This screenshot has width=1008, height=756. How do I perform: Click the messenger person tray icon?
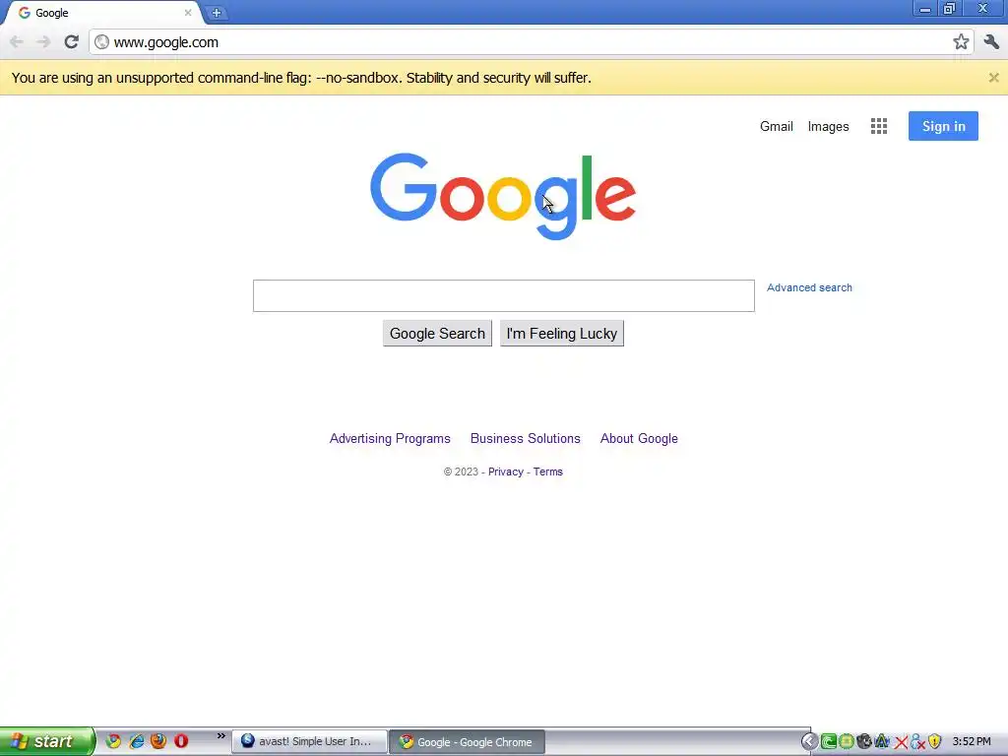coord(918,742)
